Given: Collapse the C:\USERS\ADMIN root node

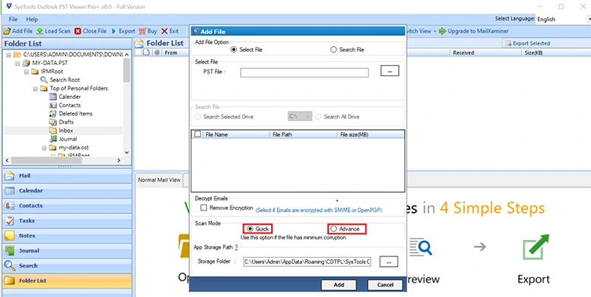Looking at the screenshot, I should [x=8, y=55].
